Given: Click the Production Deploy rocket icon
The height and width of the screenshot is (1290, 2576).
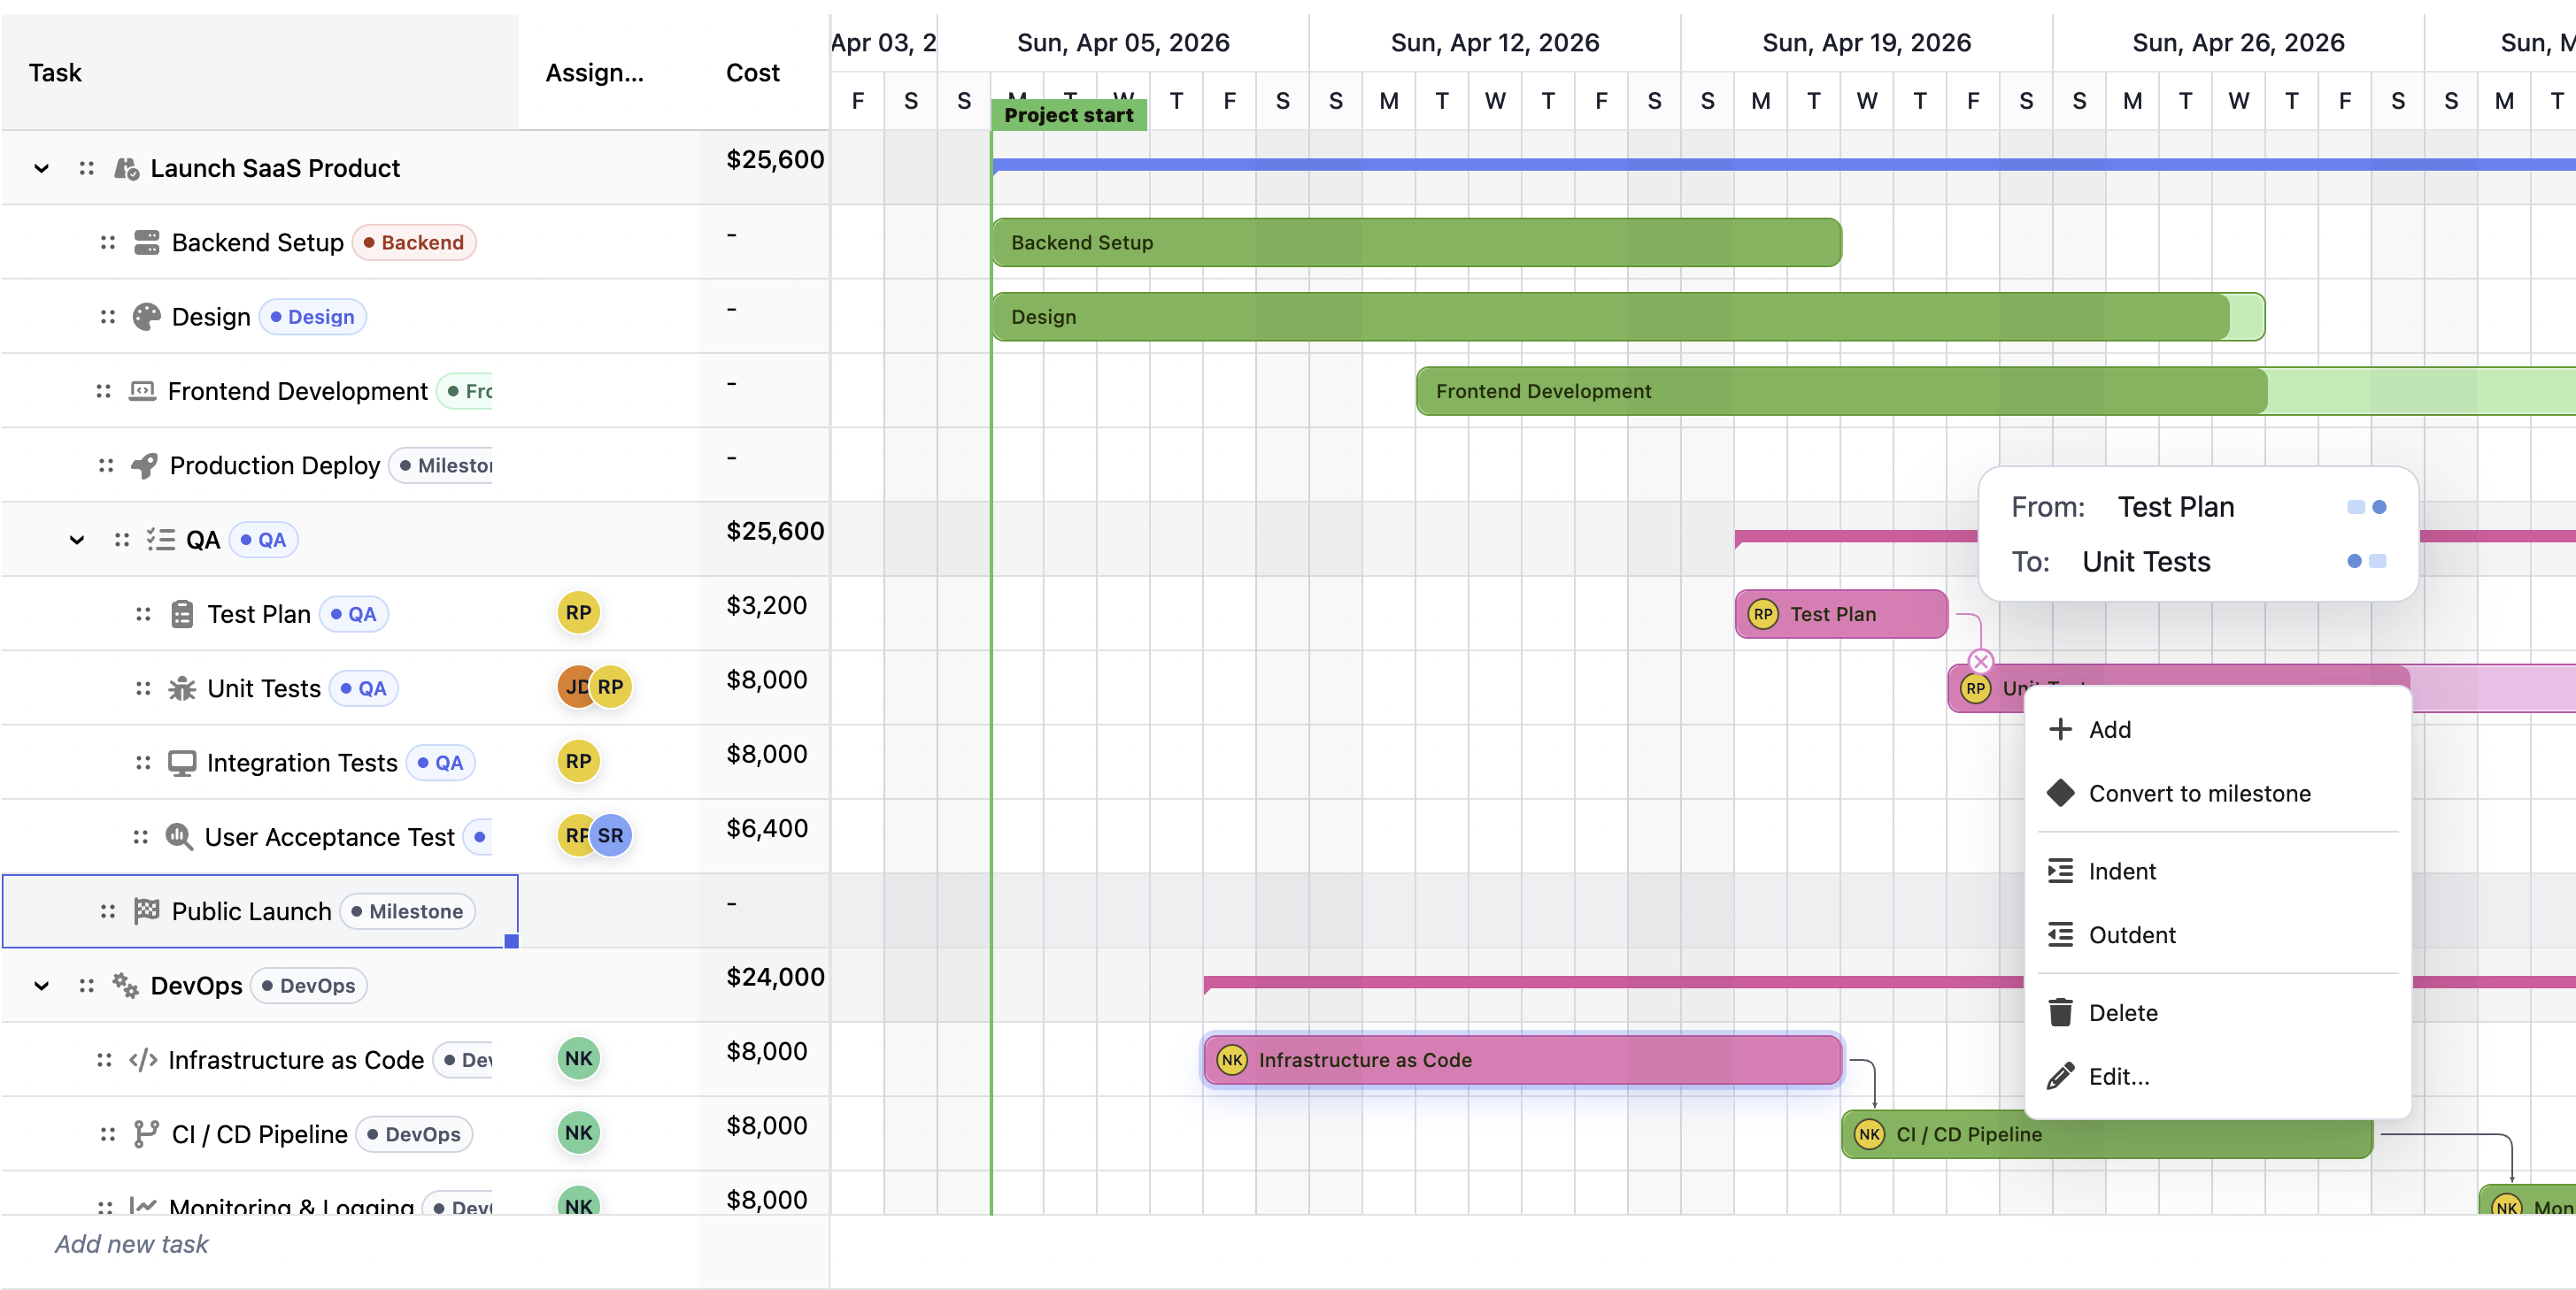Looking at the screenshot, I should (x=144, y=465).
